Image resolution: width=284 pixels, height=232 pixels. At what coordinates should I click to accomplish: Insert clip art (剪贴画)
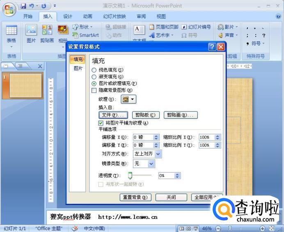(47, 34)
